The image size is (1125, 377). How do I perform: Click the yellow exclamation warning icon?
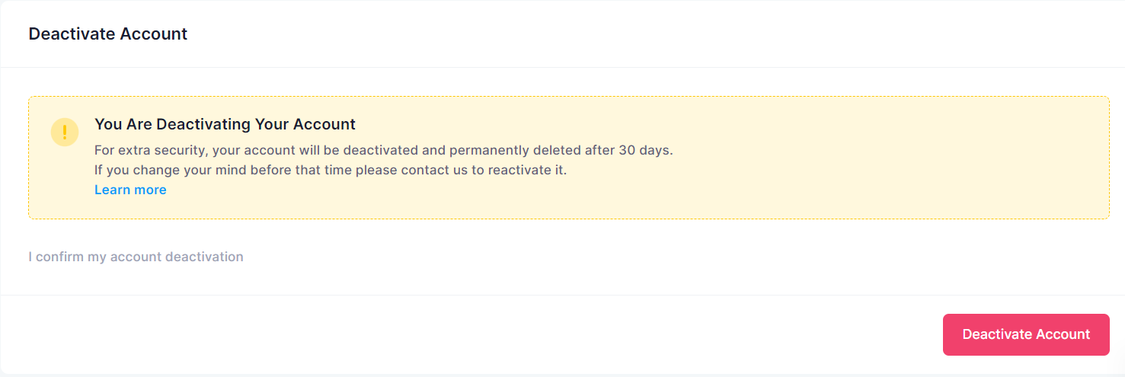click(65, 132)
